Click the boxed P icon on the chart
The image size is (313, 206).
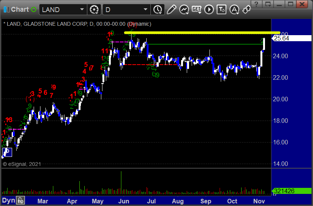click(x=7, y=152)
